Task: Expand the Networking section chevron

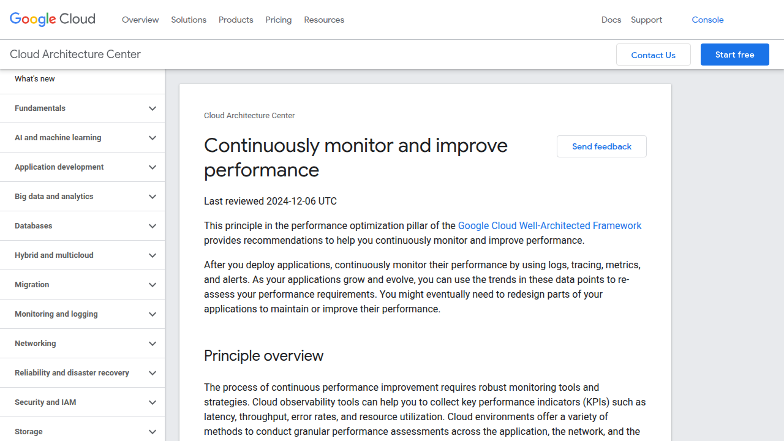Action: [x=153, y=344]
